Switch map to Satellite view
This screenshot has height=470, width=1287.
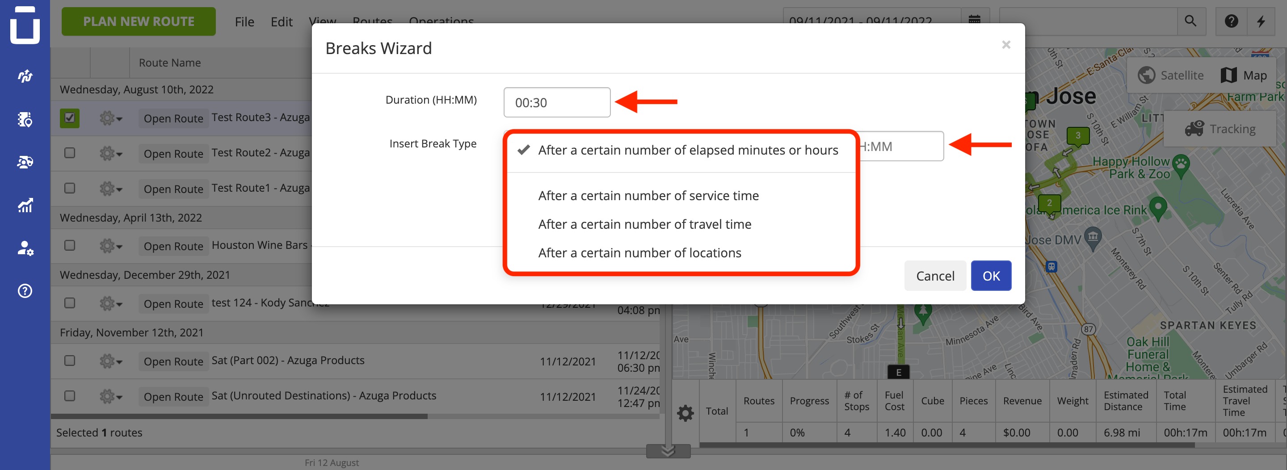[x=1171, y=76]
